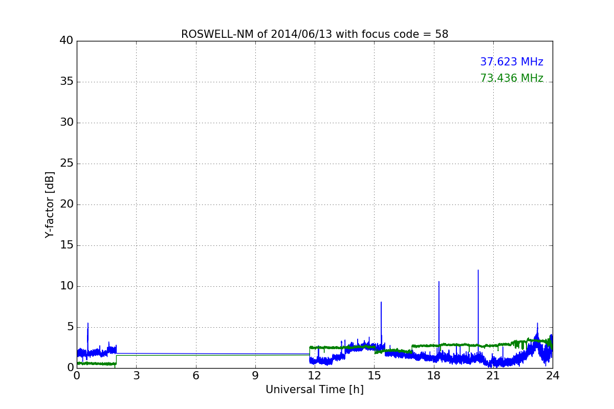Click the x-axis tick label 6

[196, 376]
